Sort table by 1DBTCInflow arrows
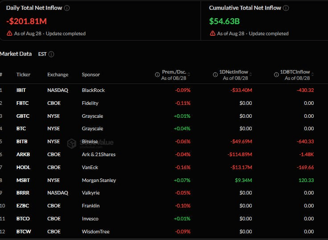The height and width of the screenshot is (240, 328). 312,74
